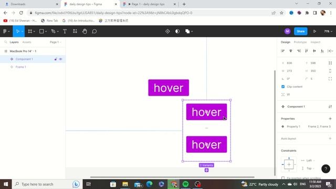
Task: Switch to the Prototype tab
Action: pyautogui.click(x=300, y=42)
